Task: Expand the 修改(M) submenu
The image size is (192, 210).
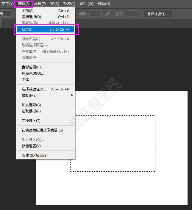Action: point(46,95)
